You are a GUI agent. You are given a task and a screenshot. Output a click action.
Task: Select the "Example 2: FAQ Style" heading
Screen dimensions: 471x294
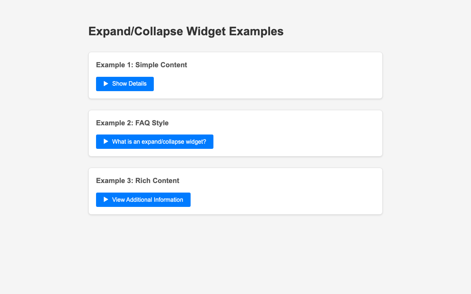132,123
